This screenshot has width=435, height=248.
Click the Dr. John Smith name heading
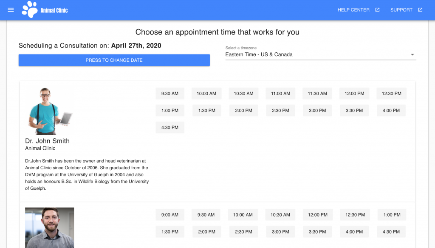click(47, 141)
